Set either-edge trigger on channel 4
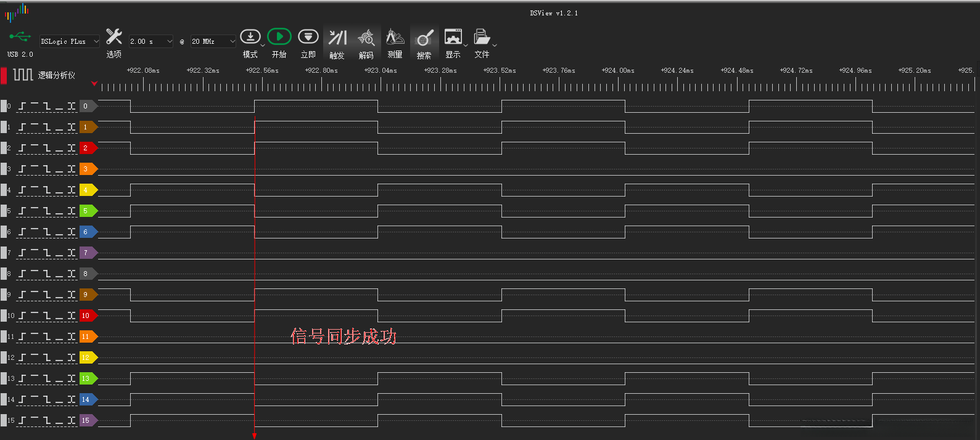The height and width of the screenshot is (440, 980). [72, 190]
